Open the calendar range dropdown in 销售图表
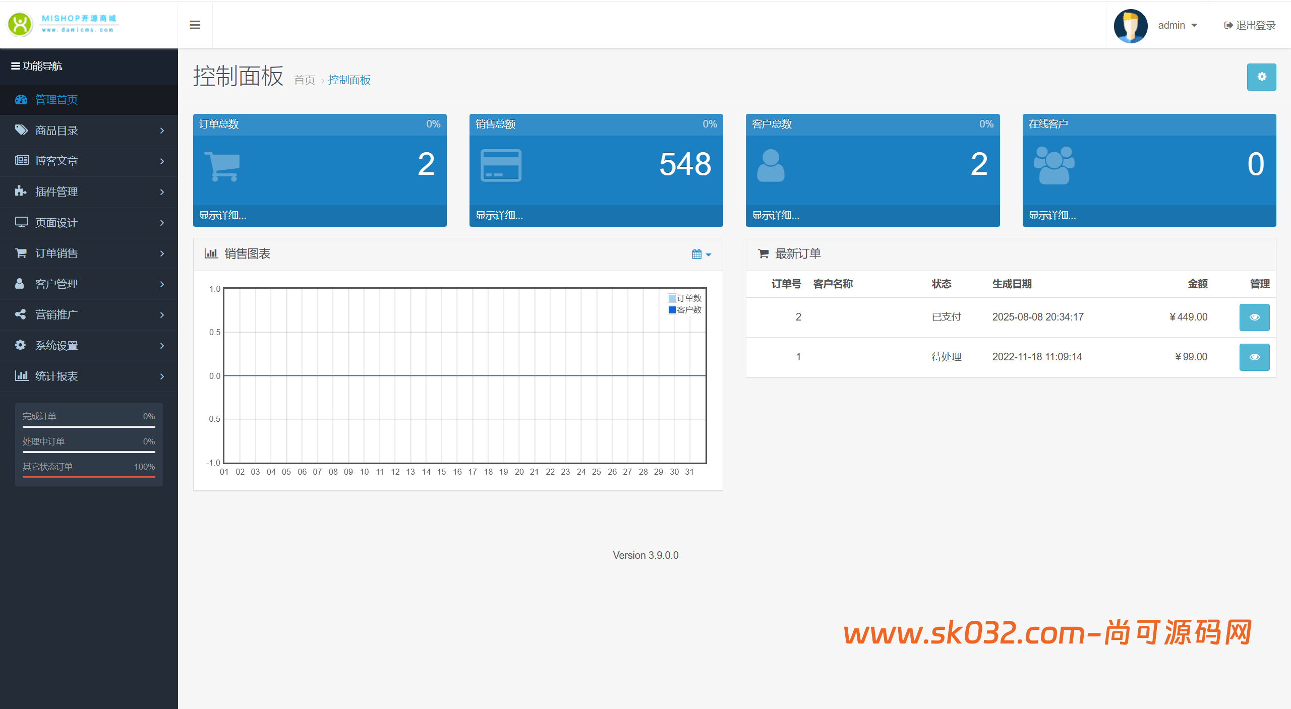 pyautogui.click(x=701, y=254)
